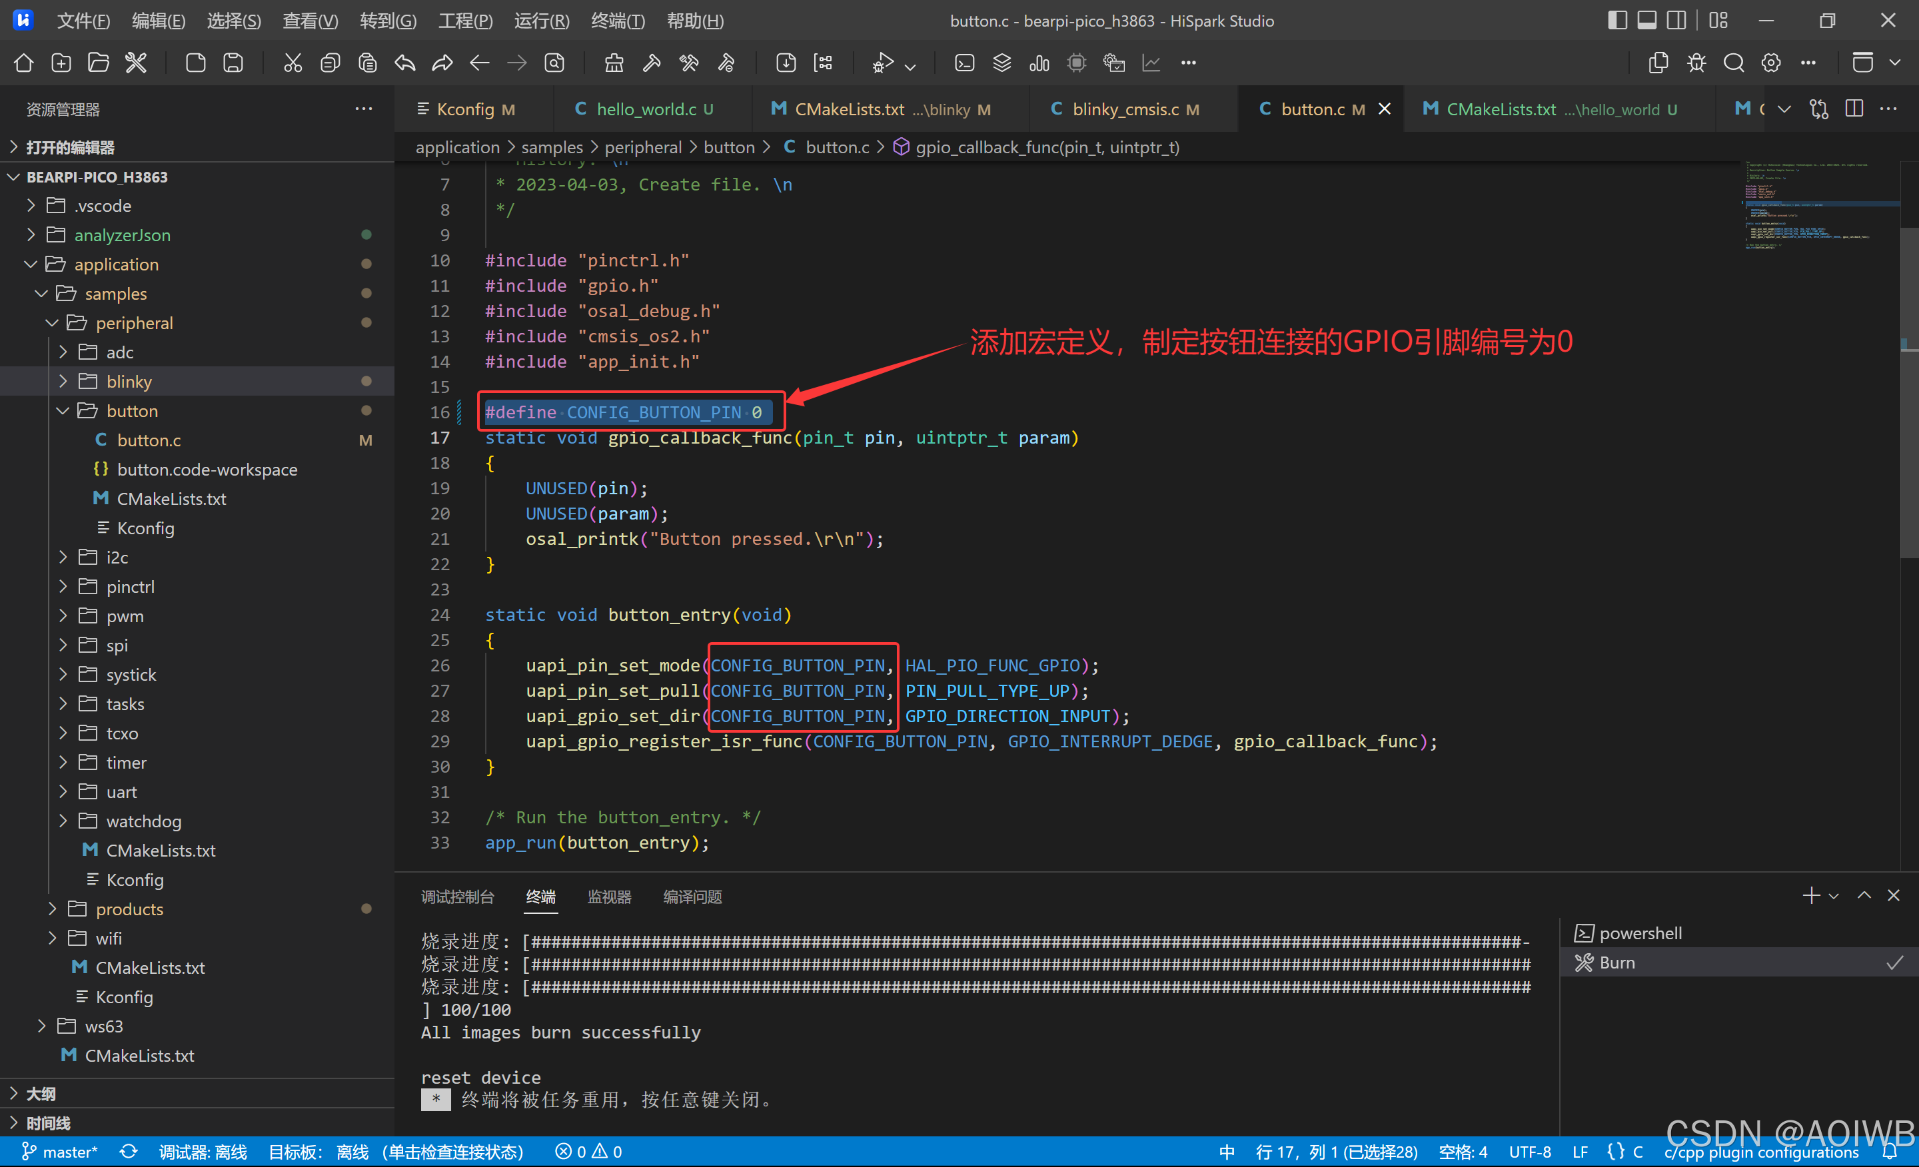Click the save disk icon
Viewport: 1919px width, 1167px height.
pyautogui.click(x=233, y=63)
